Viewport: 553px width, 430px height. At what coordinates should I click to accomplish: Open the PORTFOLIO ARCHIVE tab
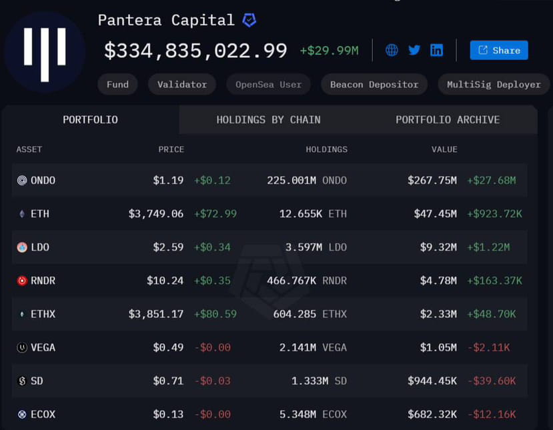(447, 119)
